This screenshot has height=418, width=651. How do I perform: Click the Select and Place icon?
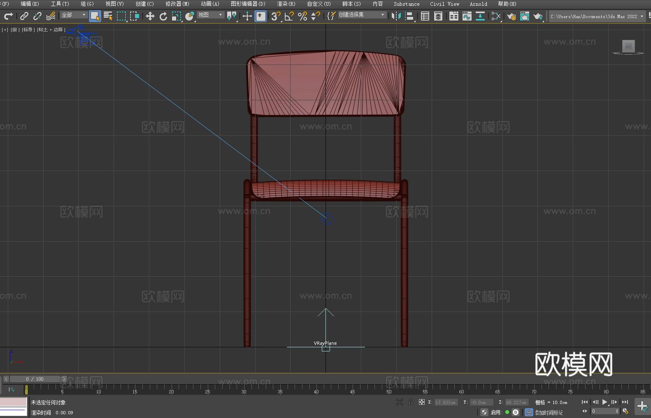[190, 16]
